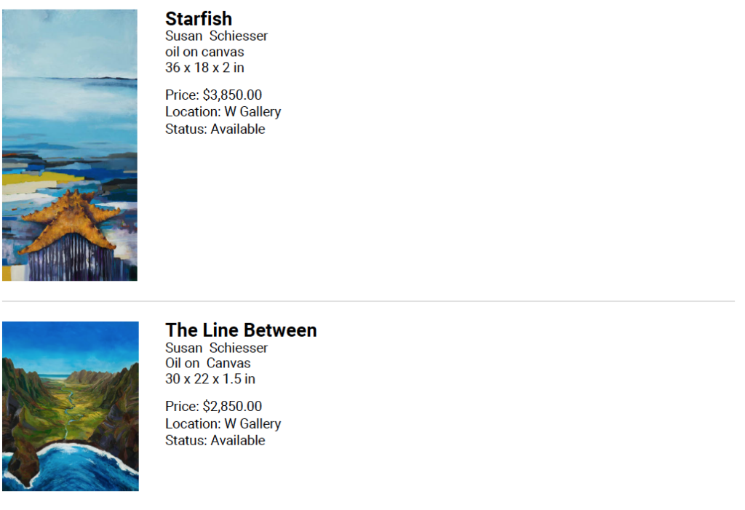Click dimensions 30 x 22 x 1.5 in
The height and width of the screenshot is (510, 745).
pos(210,379)
